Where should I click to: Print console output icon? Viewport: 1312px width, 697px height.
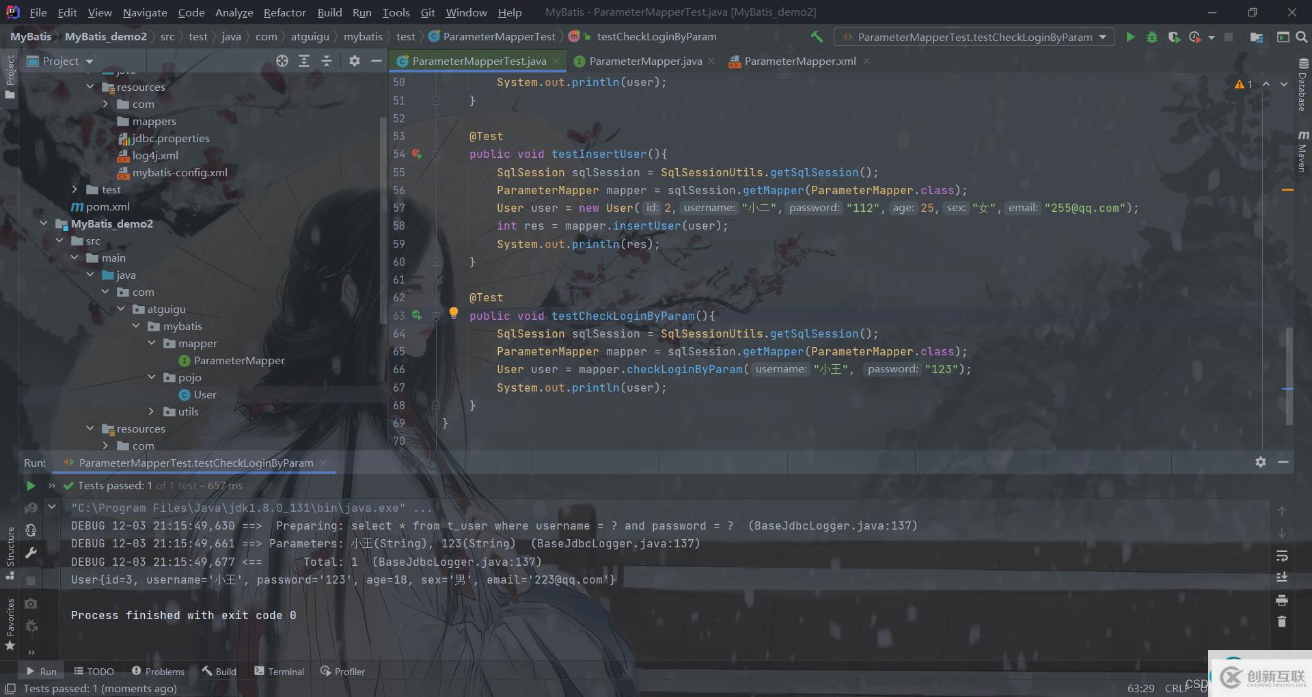(x=1282, y=600)
